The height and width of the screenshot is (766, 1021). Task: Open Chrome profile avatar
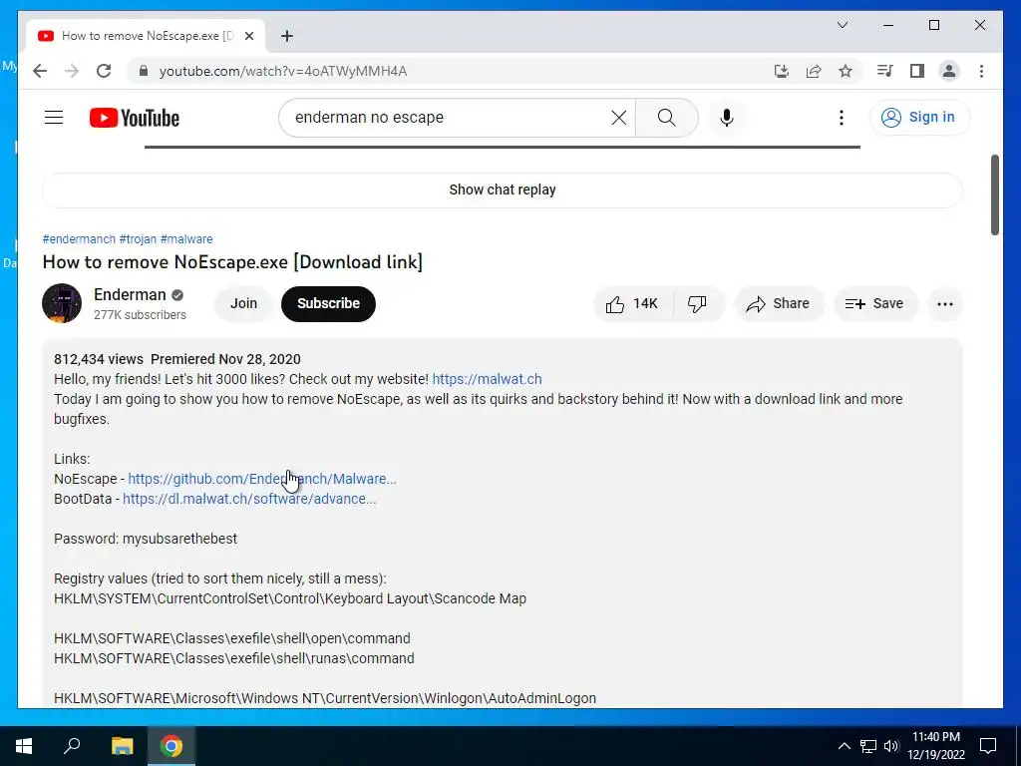click(949, 71)
